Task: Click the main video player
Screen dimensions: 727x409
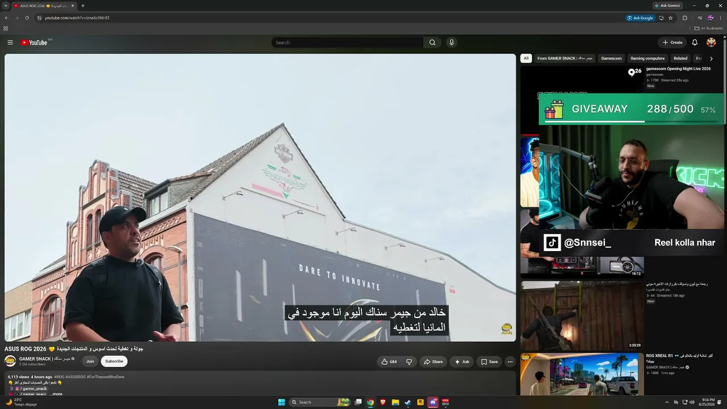Action: (x=260, y=198)
